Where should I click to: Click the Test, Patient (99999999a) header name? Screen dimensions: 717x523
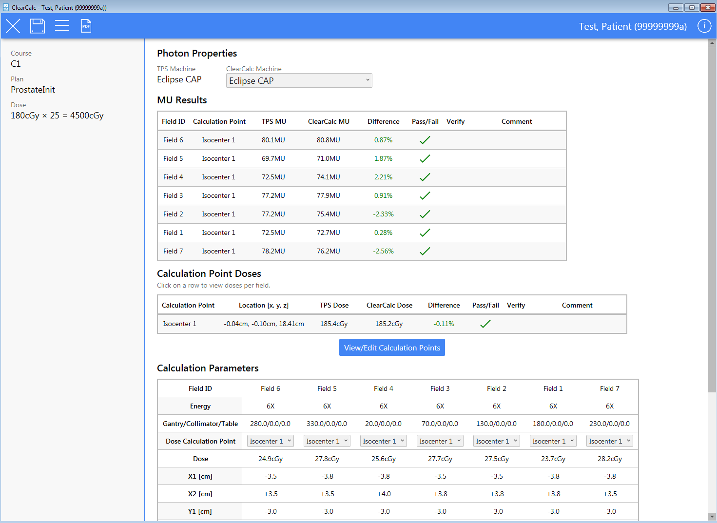(633, 26)
